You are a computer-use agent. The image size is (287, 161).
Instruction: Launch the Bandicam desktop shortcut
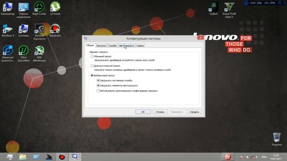[x=55, y=30]
